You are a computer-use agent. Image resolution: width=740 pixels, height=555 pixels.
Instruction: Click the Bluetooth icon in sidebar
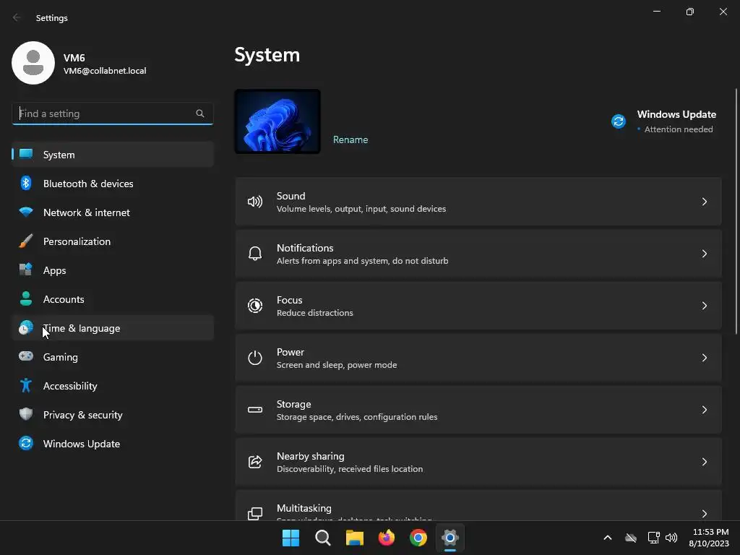(x=26, y=183)
